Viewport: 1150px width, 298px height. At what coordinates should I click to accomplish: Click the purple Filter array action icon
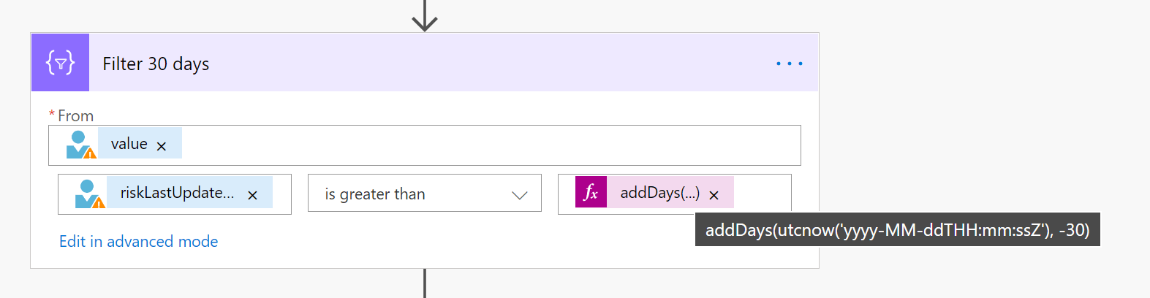tap(60, 63)
